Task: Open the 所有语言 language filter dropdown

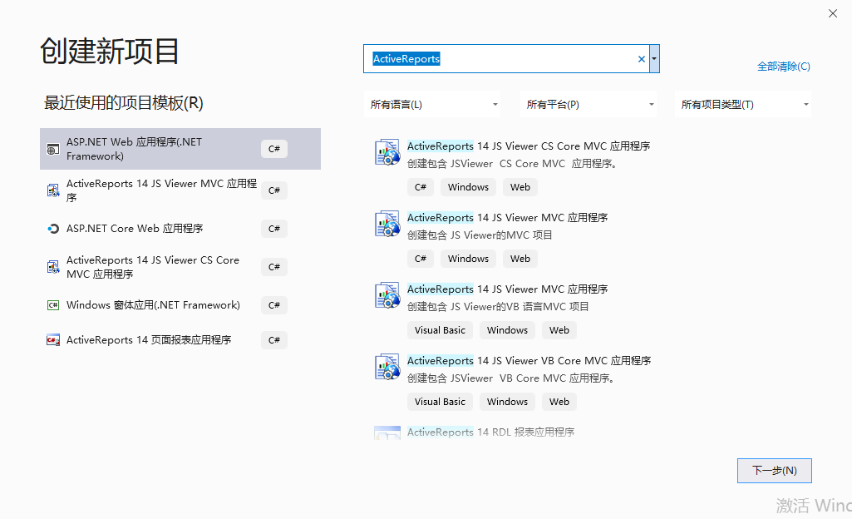Action: 432,104
